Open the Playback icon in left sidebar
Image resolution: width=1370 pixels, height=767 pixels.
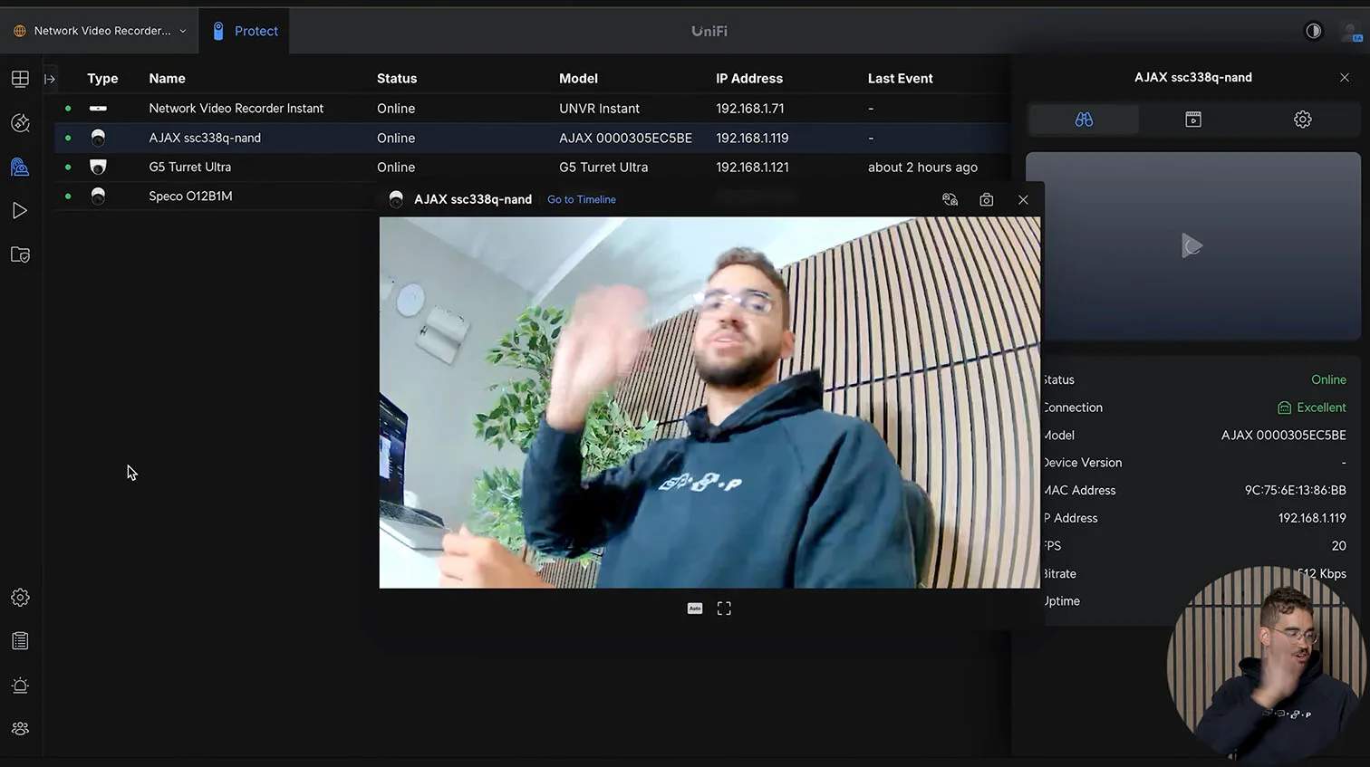[x=20, y=211]
